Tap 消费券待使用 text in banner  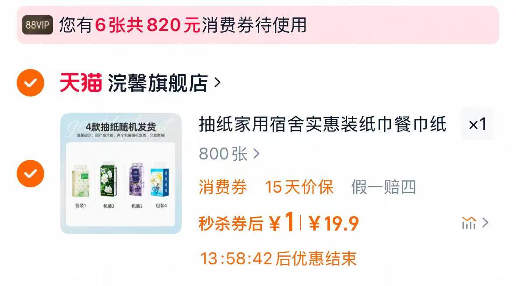(x=254, y=25)
